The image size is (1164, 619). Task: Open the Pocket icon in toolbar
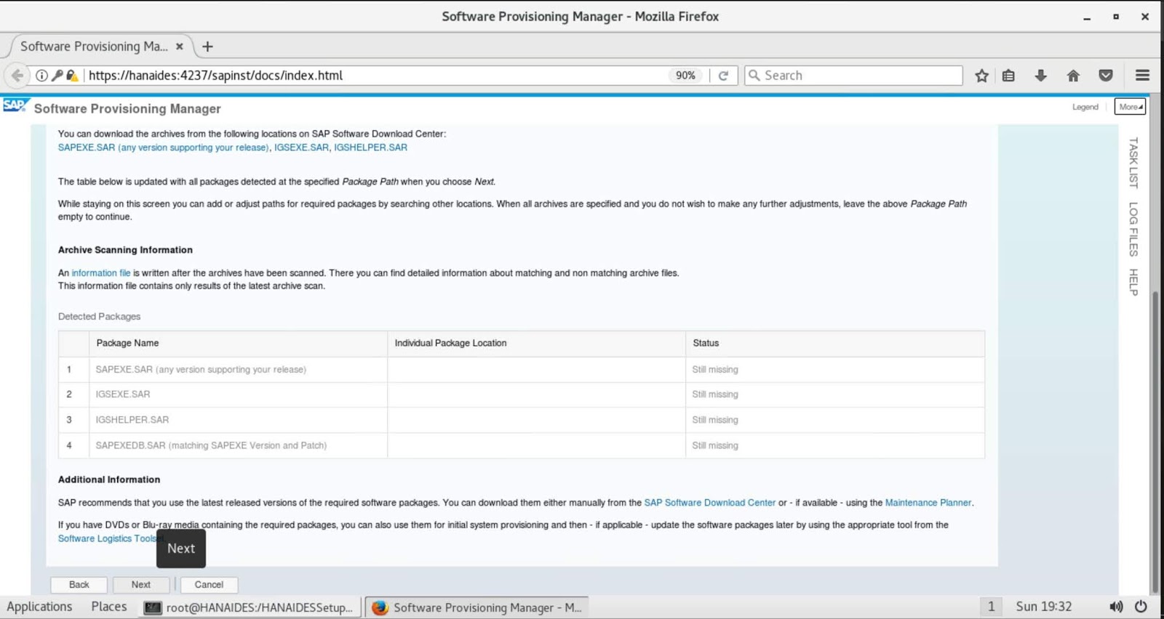(1106, 76)
